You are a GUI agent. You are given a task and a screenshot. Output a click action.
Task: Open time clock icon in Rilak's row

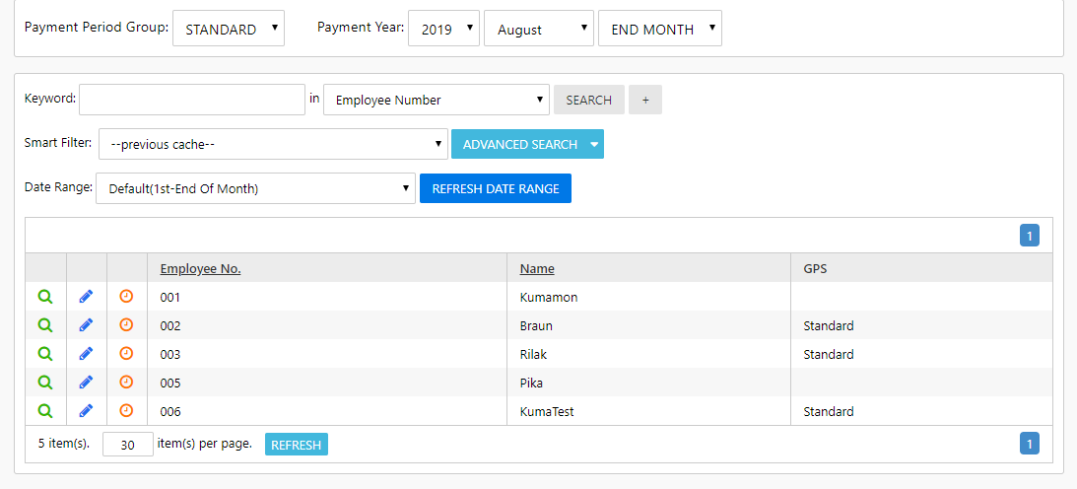tap(126, 353)
